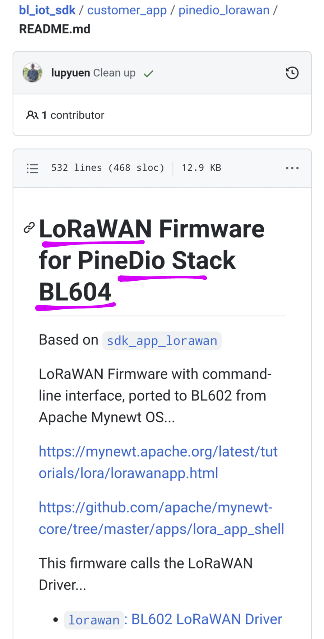This screenshot has height=639, width=324.
Task: Open the README table of contents icon
Action: (32, 168)
